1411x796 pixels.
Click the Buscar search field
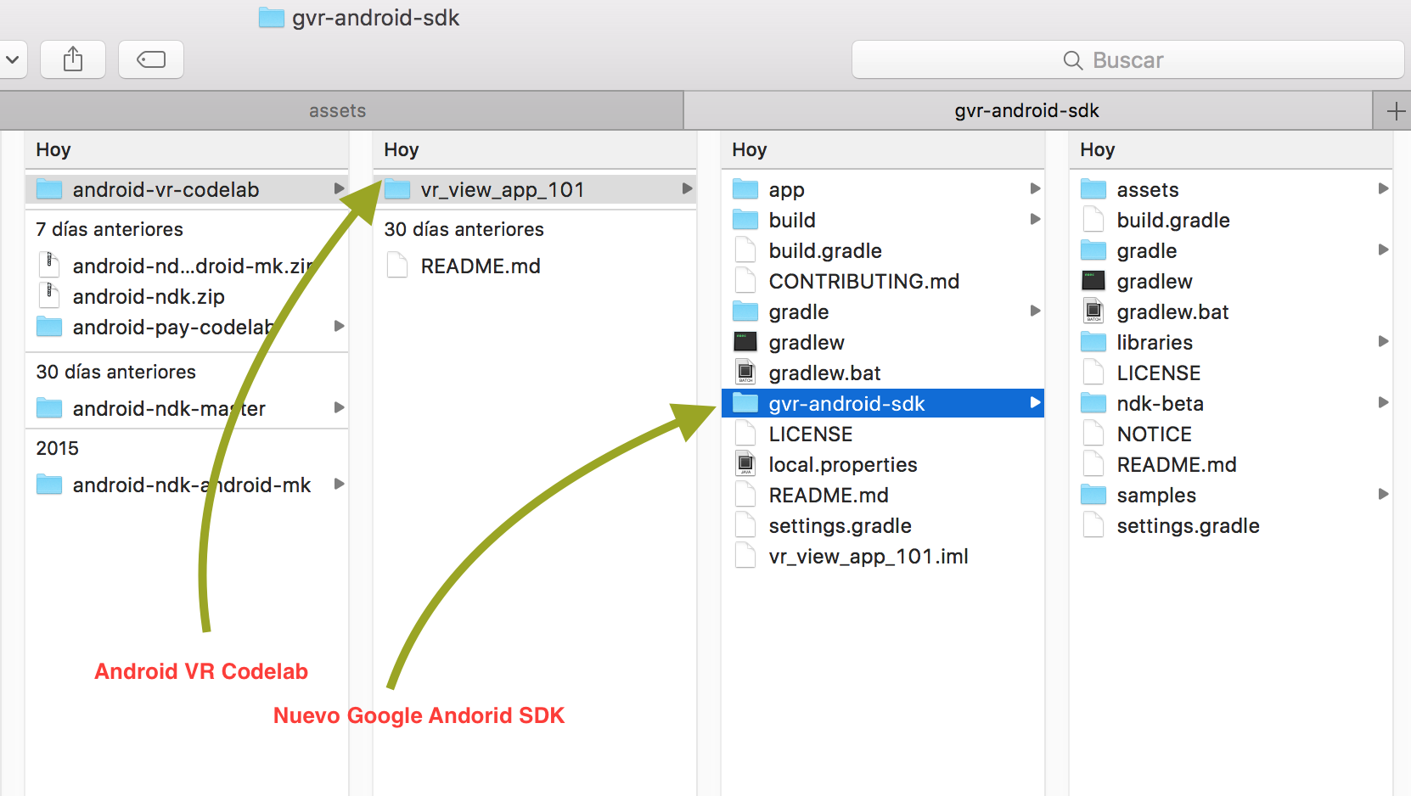(x=1127, y=60)
